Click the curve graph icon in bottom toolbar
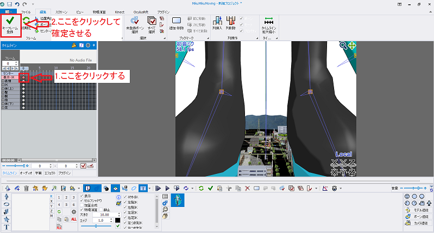The width and height of the screenshot is (434, 233). (x=325, y=188)
